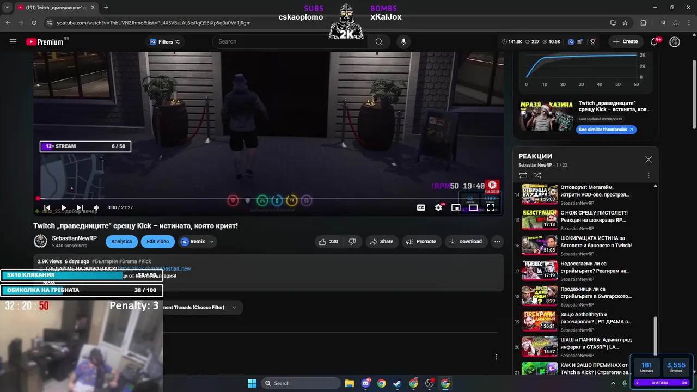Toggle playlist shuffle
This screenshot has width=697, height=392.
pyautogui.click(x=537, y=175)
